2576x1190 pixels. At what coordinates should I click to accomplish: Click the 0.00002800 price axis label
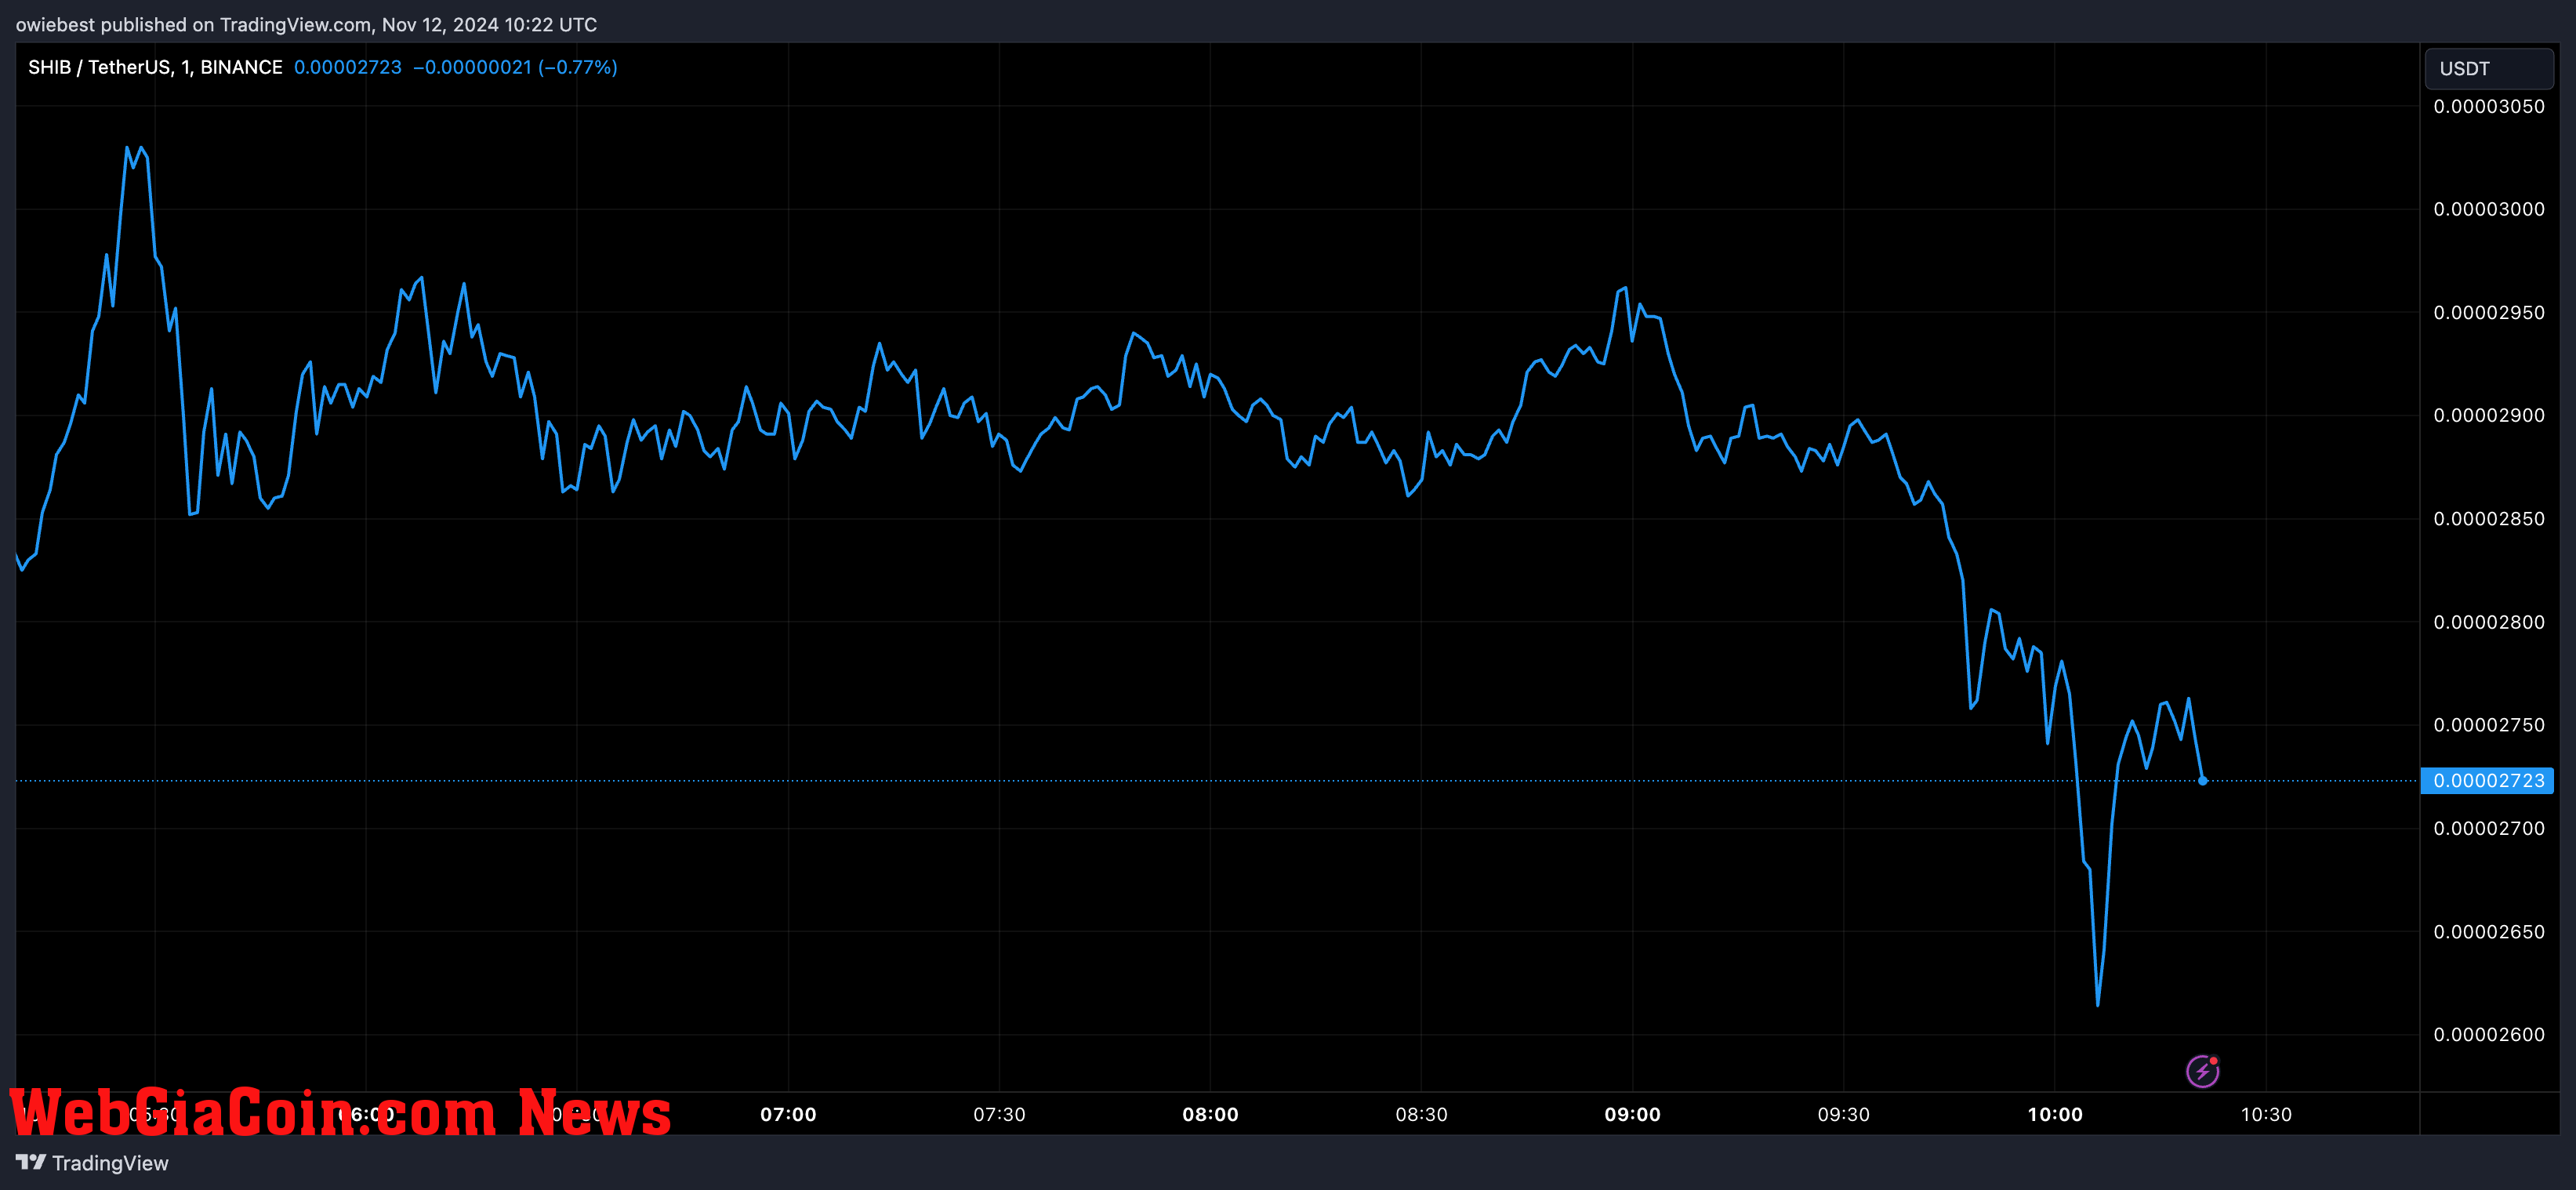(2489, 622)
